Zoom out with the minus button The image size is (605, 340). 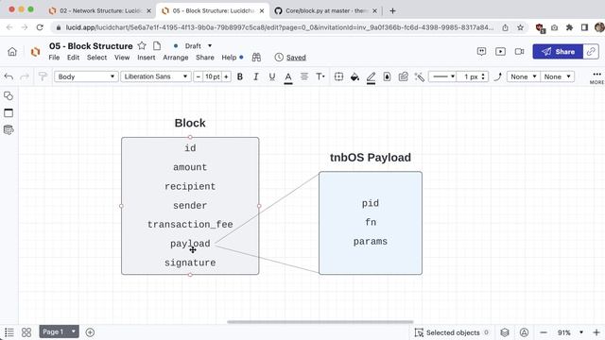coord(544,332)
